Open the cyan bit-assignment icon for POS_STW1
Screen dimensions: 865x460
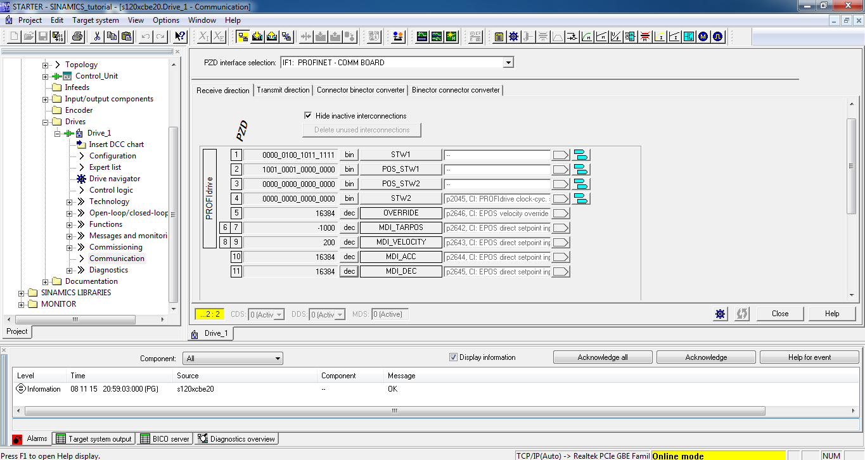coord(581,169)
